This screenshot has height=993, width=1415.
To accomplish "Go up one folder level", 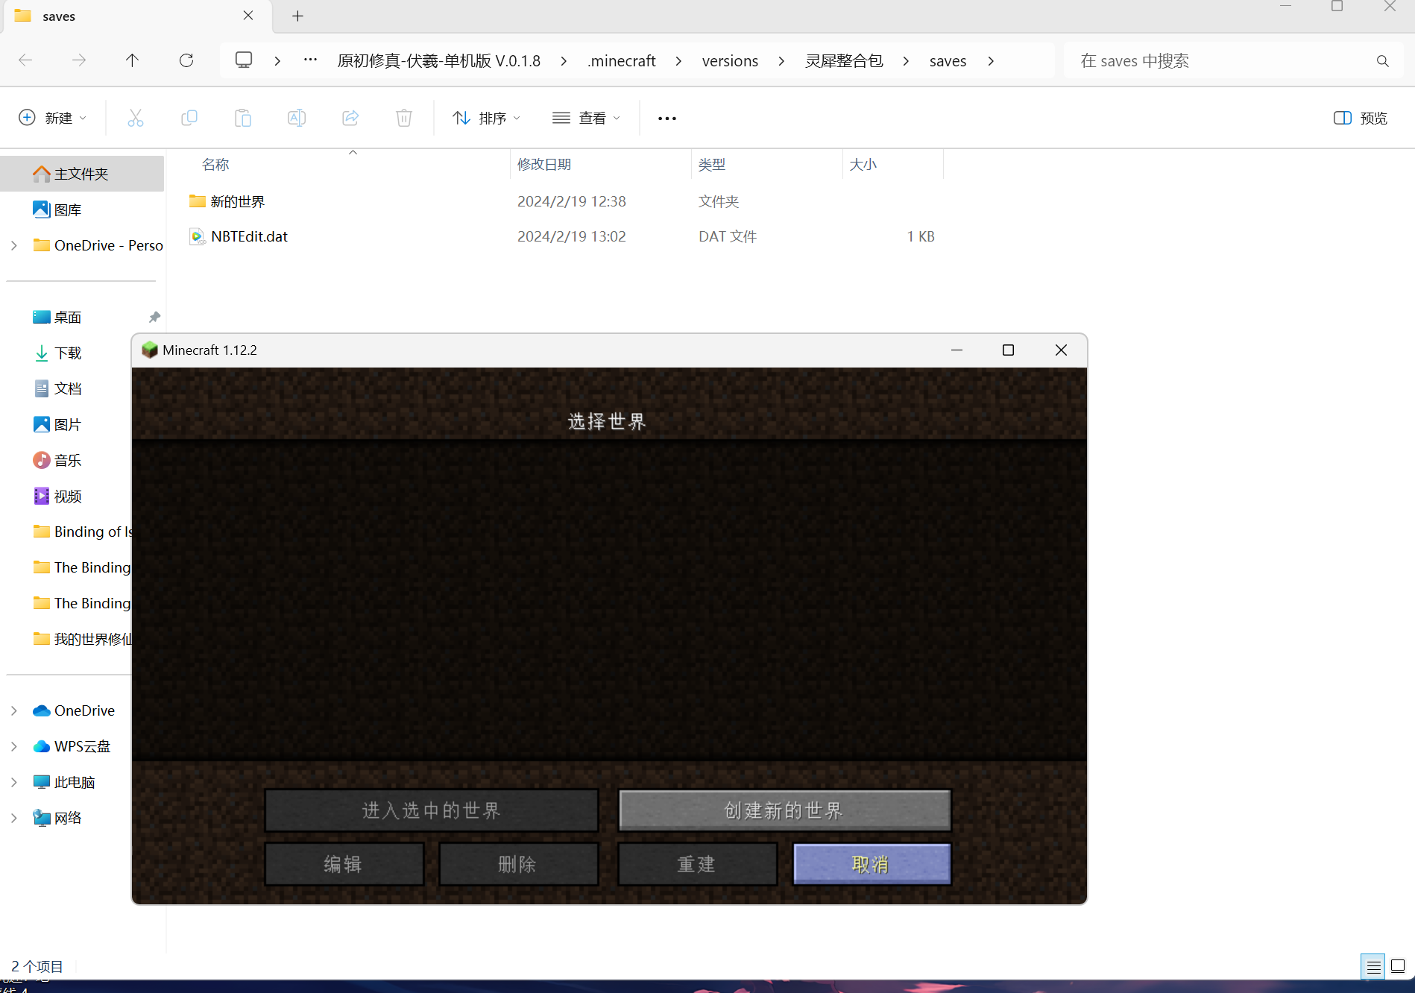I will click(x=133, y=60).
